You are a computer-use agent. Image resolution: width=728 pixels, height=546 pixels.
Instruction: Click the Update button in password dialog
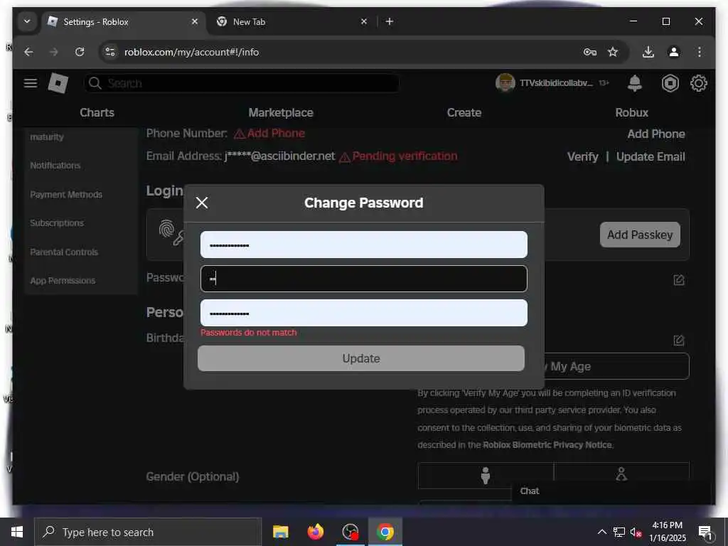[361, 358]
